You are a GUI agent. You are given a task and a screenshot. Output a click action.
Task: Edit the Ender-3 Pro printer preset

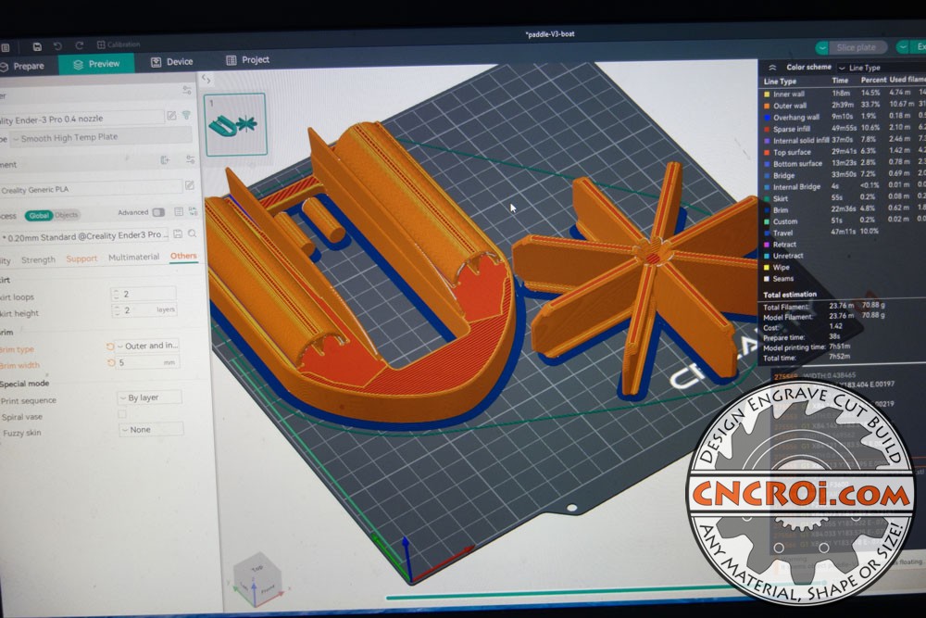171,116
